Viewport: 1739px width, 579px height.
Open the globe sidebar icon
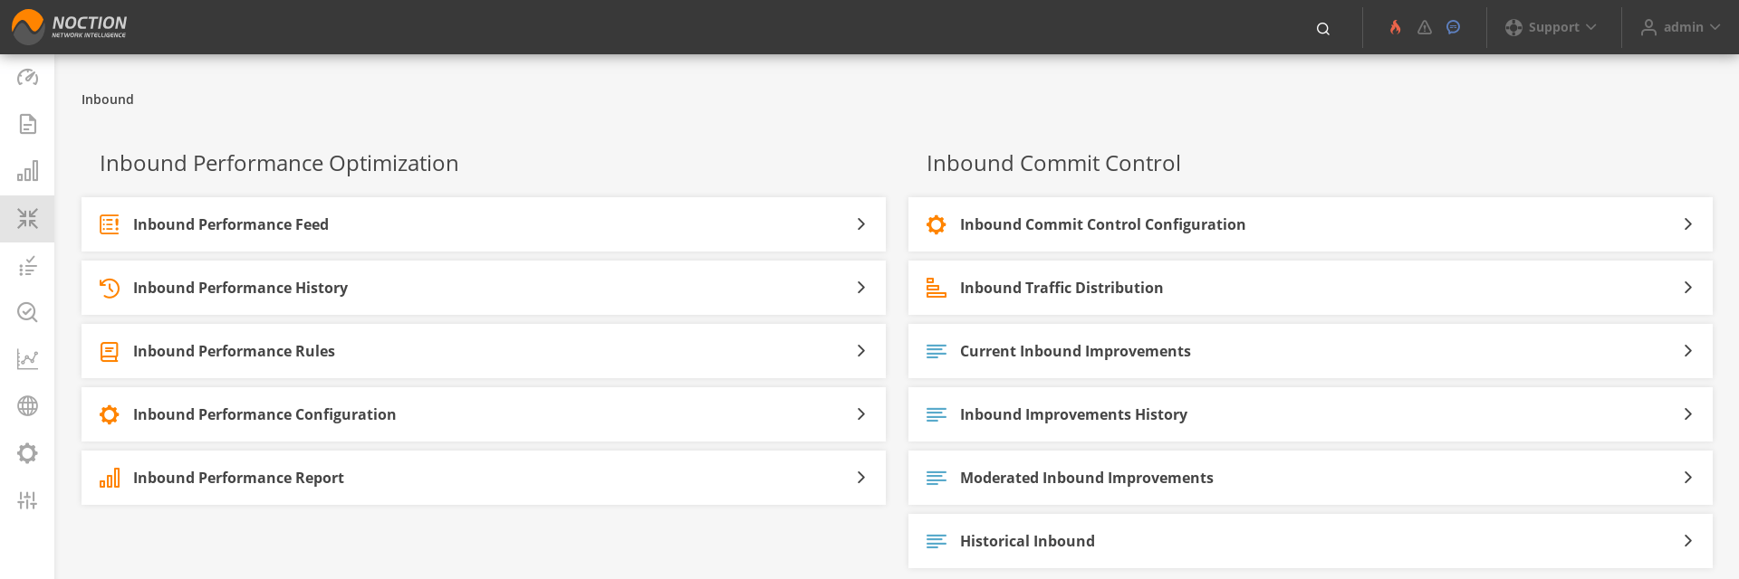tap(27, 406)
